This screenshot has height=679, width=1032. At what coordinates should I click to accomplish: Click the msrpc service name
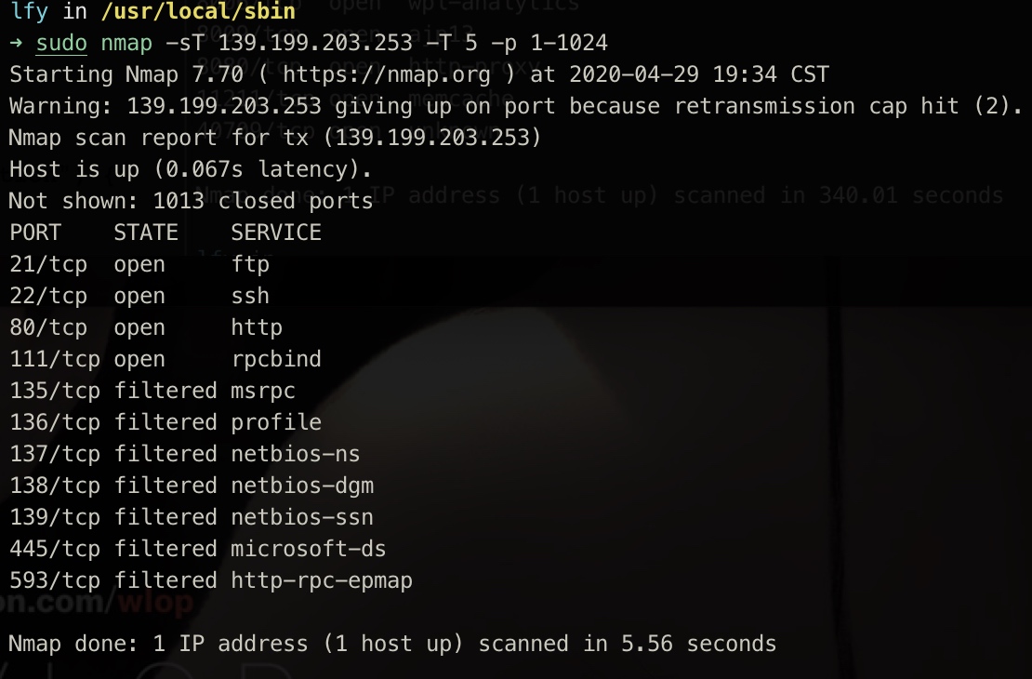pyautogui.click(x=263, y=391)
